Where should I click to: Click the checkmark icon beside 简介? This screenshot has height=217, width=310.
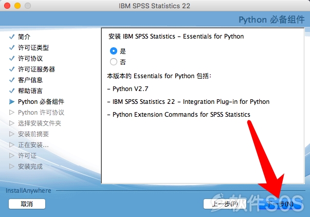12,37
